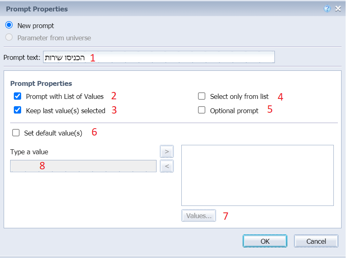This screenshot has width=346, height=258.
Task: Close the Prompt Properties dialog
Action: [x=338, y=9]
